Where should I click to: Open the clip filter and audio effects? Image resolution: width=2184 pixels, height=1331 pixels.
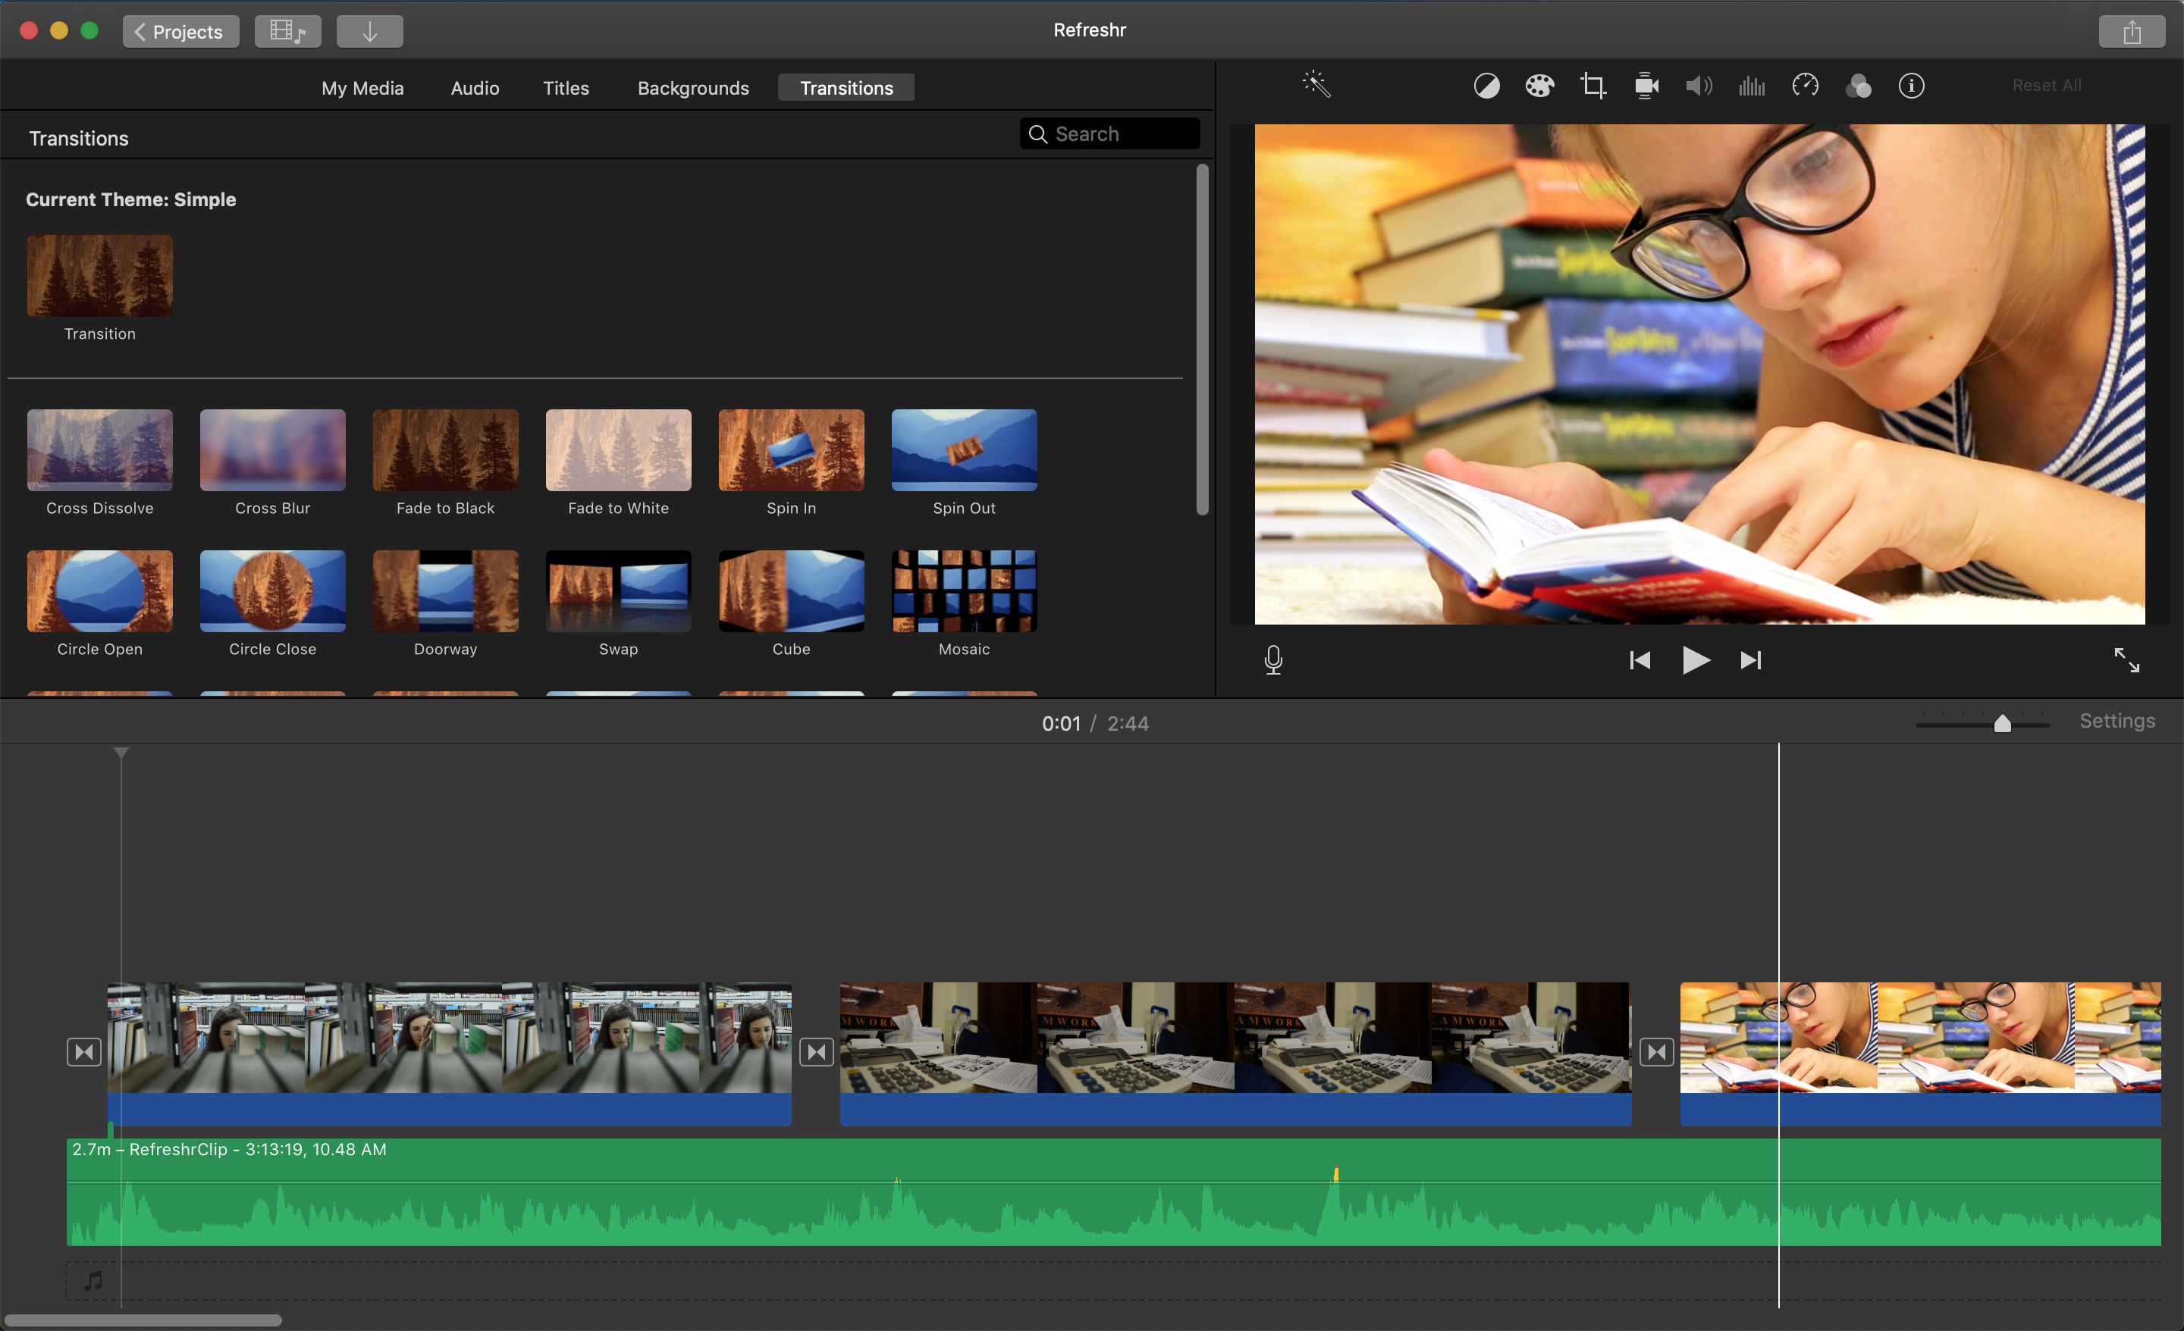click(1858, 86)
